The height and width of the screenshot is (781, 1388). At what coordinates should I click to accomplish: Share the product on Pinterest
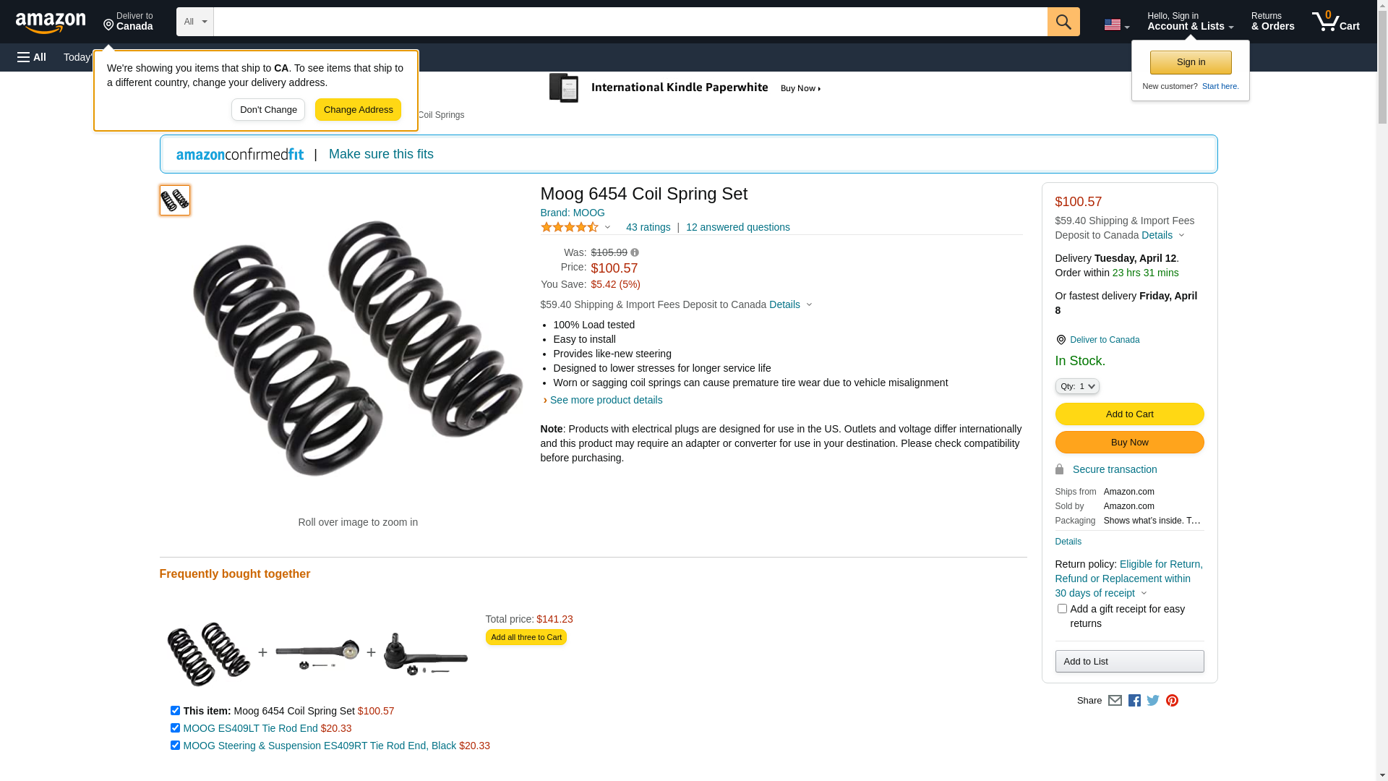pos(1172,700)
